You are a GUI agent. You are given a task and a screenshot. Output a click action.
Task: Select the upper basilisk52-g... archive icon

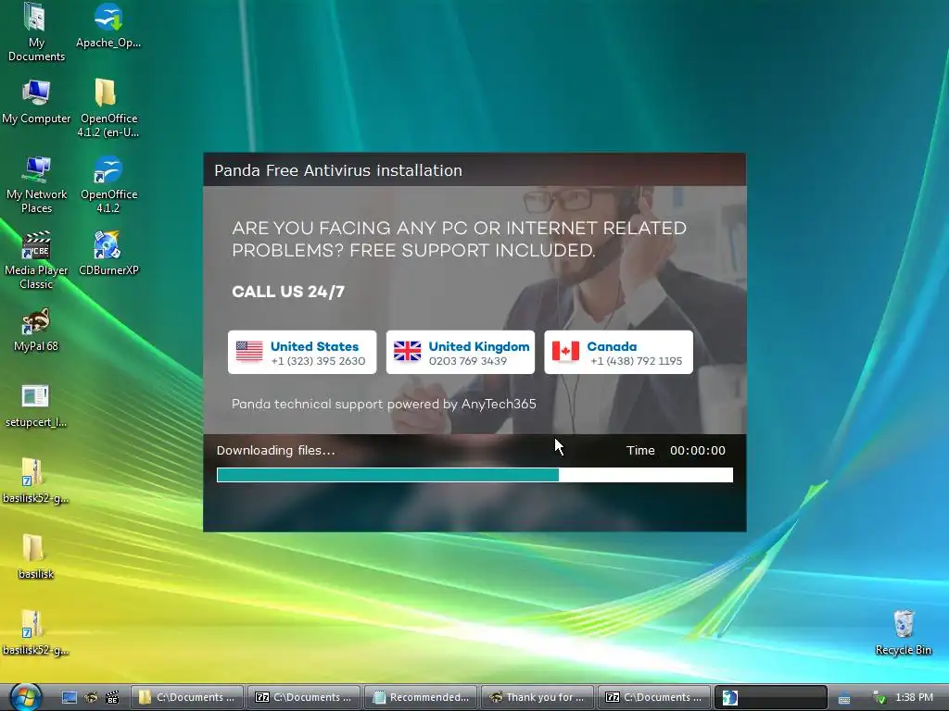[x=36, y=480]
